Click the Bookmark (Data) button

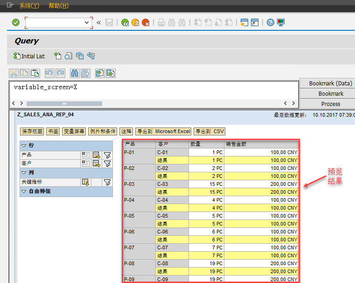point(330,83)
